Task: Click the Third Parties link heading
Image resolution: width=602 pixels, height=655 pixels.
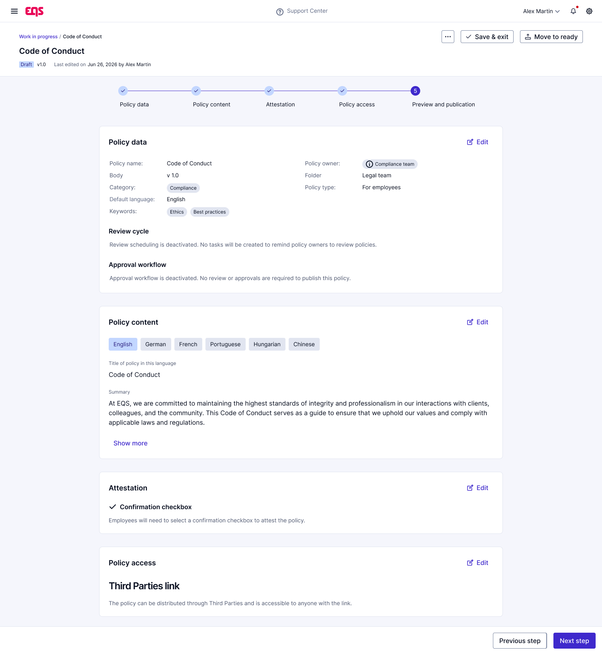Action: [x=144, y=586]
